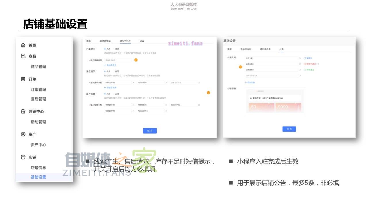Go to 活动管理 under 营销中心
The image size is (368, 207).
(38, 122)
